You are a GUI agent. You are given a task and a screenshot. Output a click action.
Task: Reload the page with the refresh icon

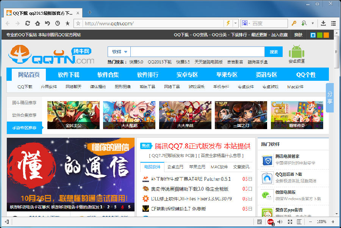pyautogui.click(x=28, y=23)
